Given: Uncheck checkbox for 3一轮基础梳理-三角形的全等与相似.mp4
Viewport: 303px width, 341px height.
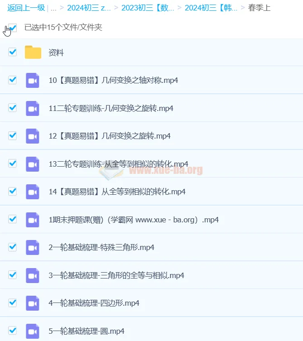Looking at the screenshot, I should (x=13, y=275).
